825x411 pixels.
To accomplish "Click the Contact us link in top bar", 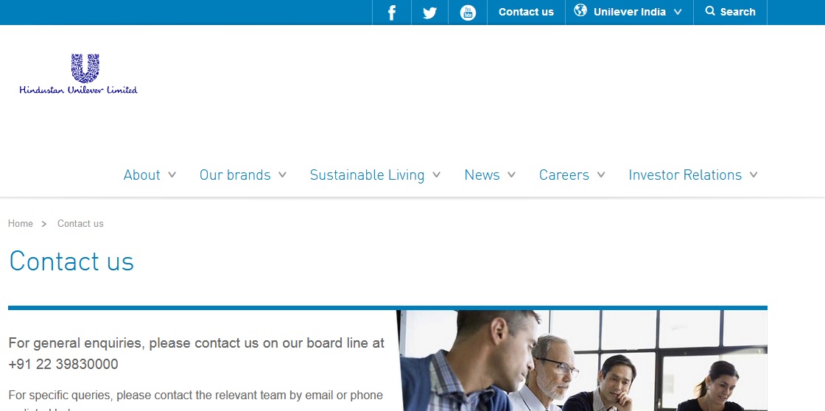I will (x=526, y=12).
